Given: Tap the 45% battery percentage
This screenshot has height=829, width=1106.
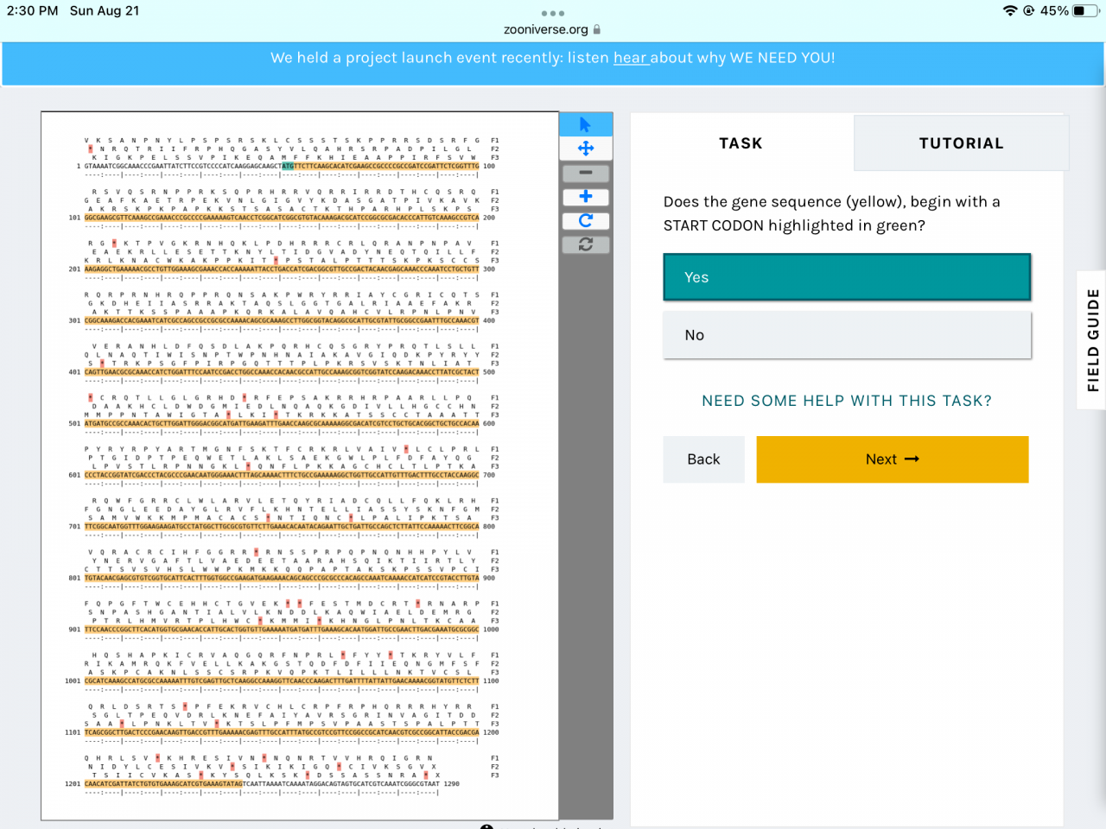Looking at the screenshot, I should coord(1054,11).
